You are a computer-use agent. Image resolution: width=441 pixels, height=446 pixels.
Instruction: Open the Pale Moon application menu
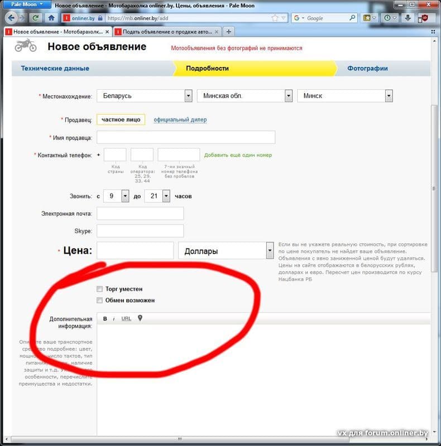(x=27, y=4)
